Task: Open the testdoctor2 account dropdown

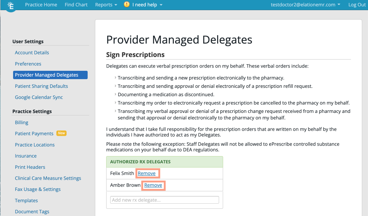Action: (x=305, y=5)
